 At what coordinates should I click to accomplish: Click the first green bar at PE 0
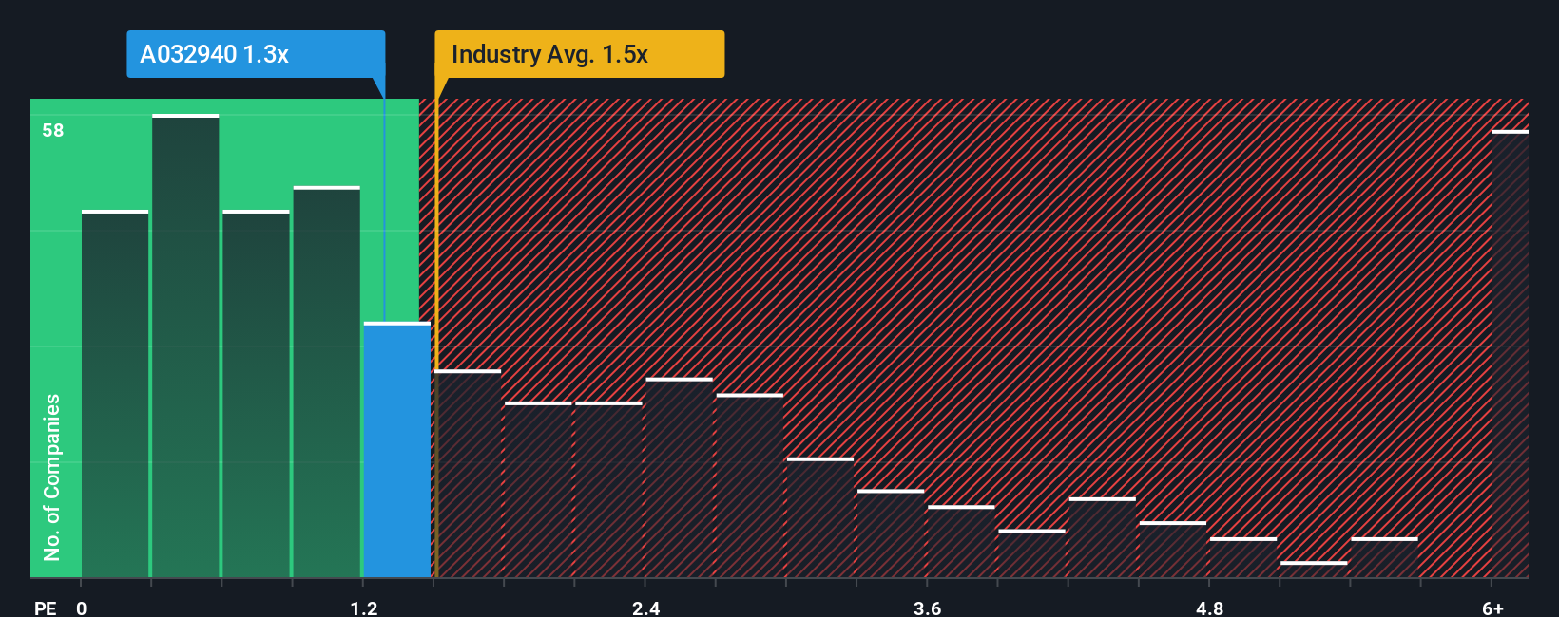(x=115, y=394)
